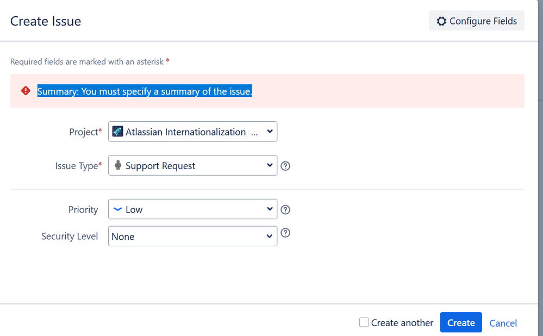Click the Priority label

click(x=83, y=209)
